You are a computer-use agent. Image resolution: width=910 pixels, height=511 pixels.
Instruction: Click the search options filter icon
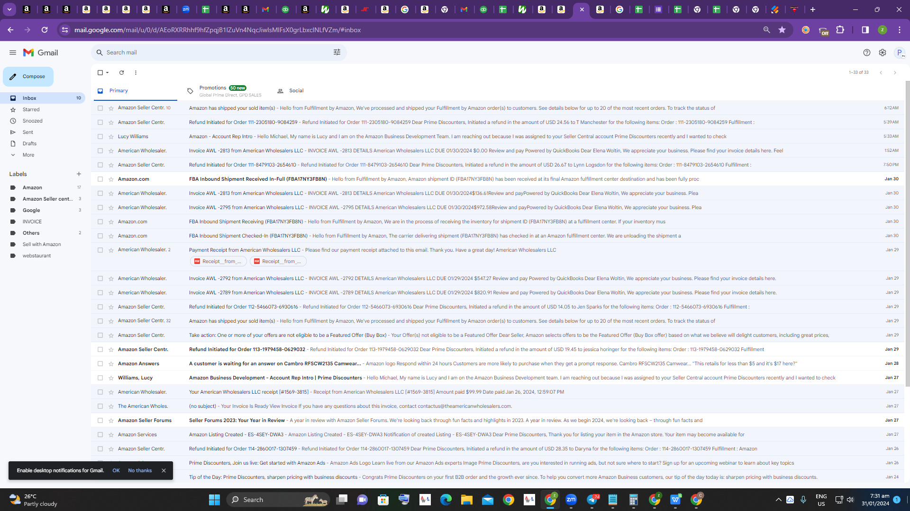coord(337,53)
